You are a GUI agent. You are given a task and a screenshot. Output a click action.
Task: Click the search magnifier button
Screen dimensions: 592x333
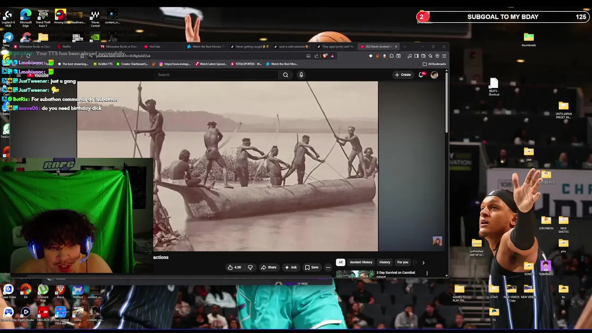click(285, 74)
